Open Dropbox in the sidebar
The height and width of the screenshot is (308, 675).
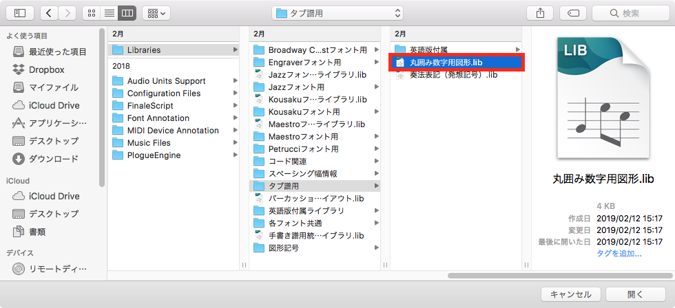(46, 69)
